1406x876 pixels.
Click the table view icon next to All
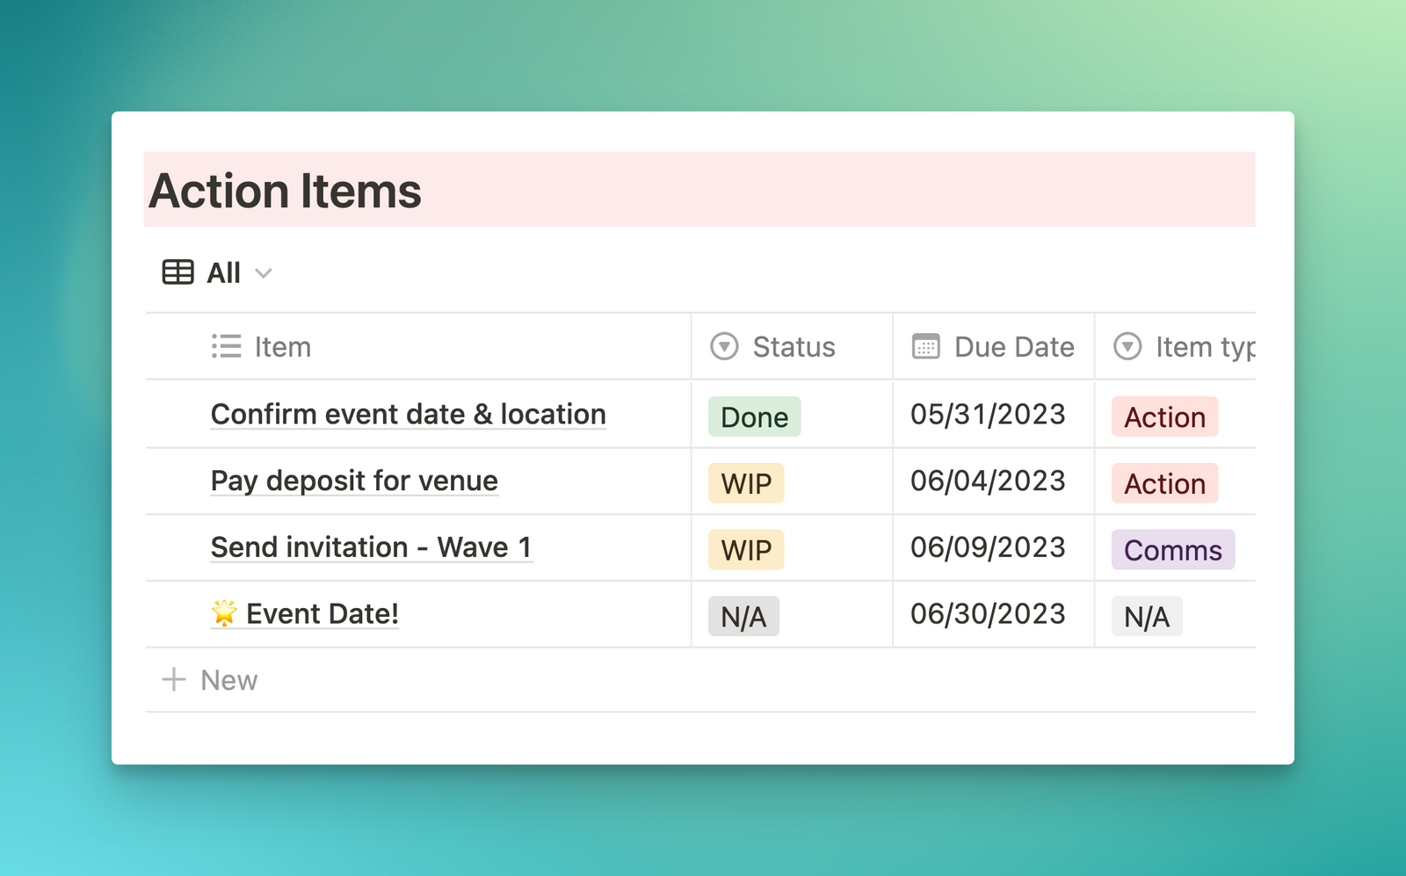click(177, 272)
